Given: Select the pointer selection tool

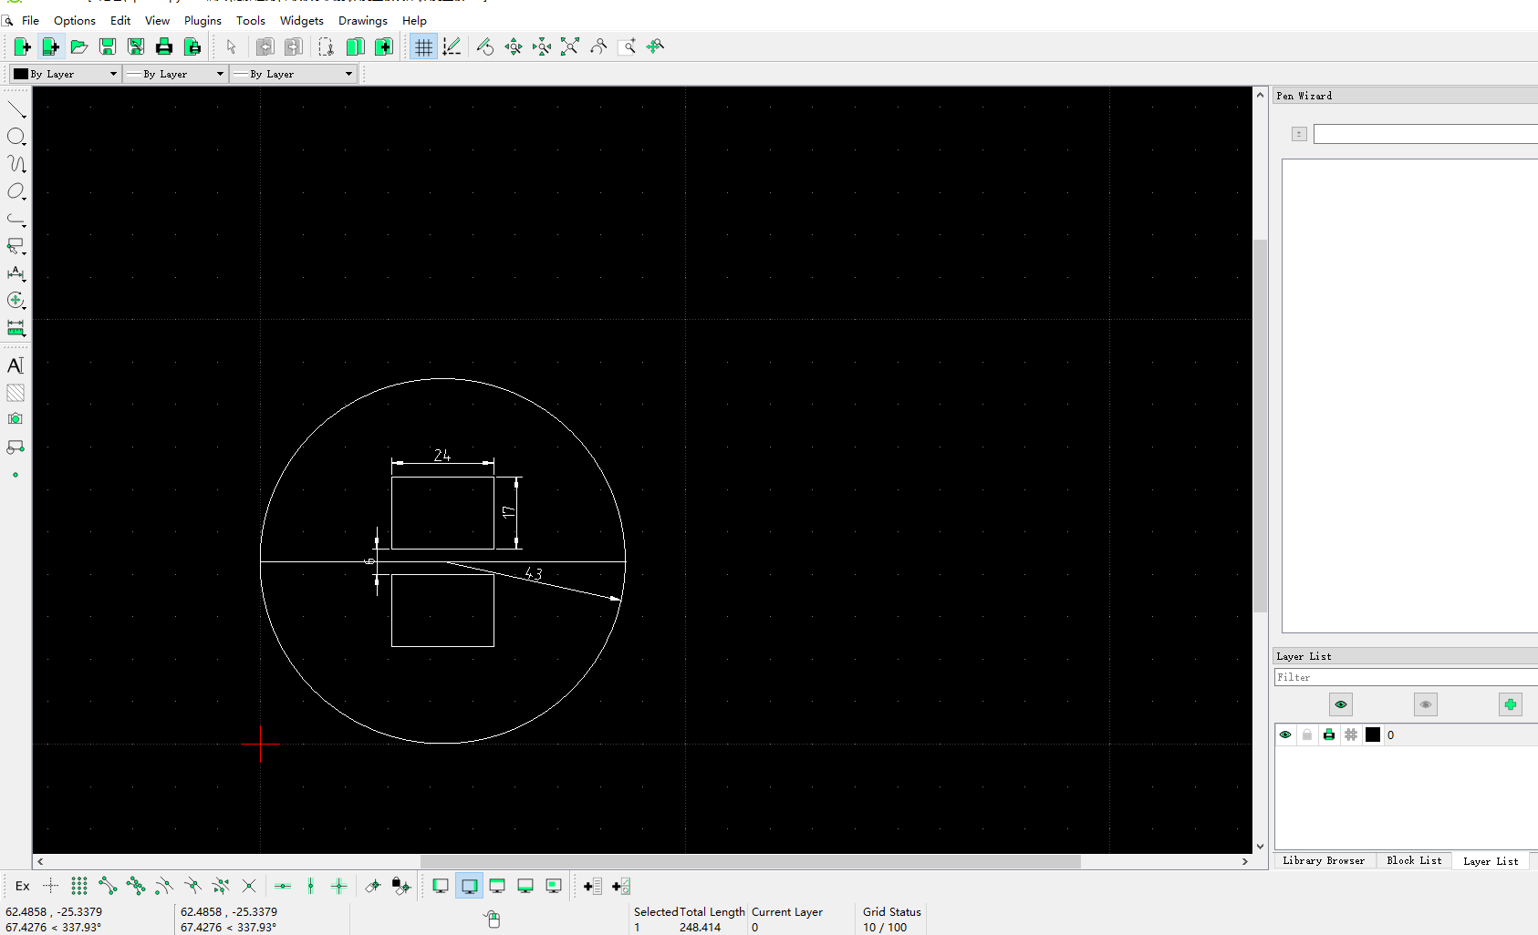Looking at the screenshot, I should [231, 46].
